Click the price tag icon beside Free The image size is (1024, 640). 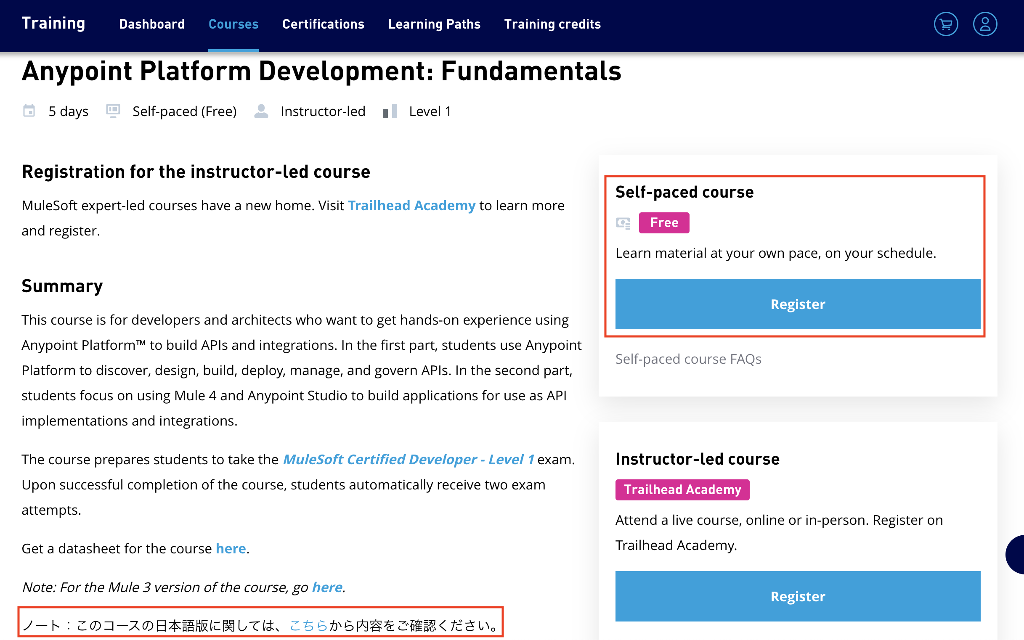click(623, 223)
